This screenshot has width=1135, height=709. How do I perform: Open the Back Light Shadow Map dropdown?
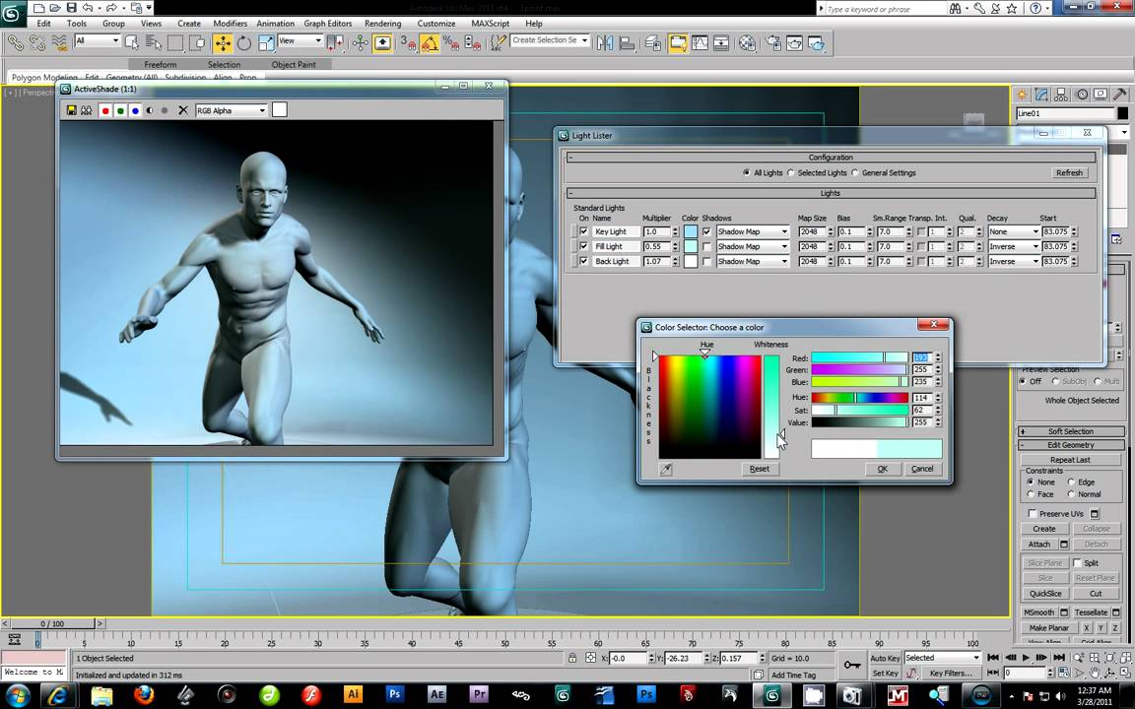[753, 261]
